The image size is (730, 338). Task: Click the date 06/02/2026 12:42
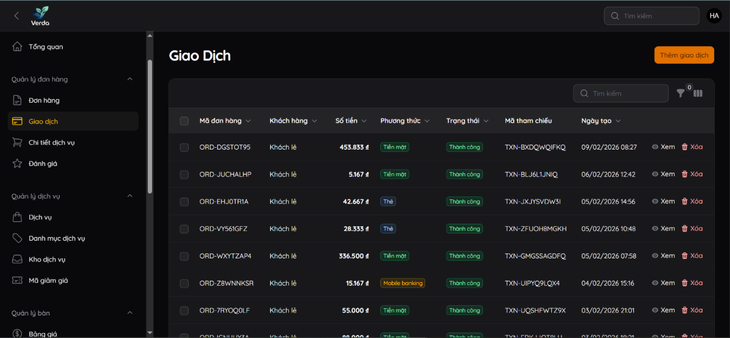pyautogui.click(x=608, y=174)
